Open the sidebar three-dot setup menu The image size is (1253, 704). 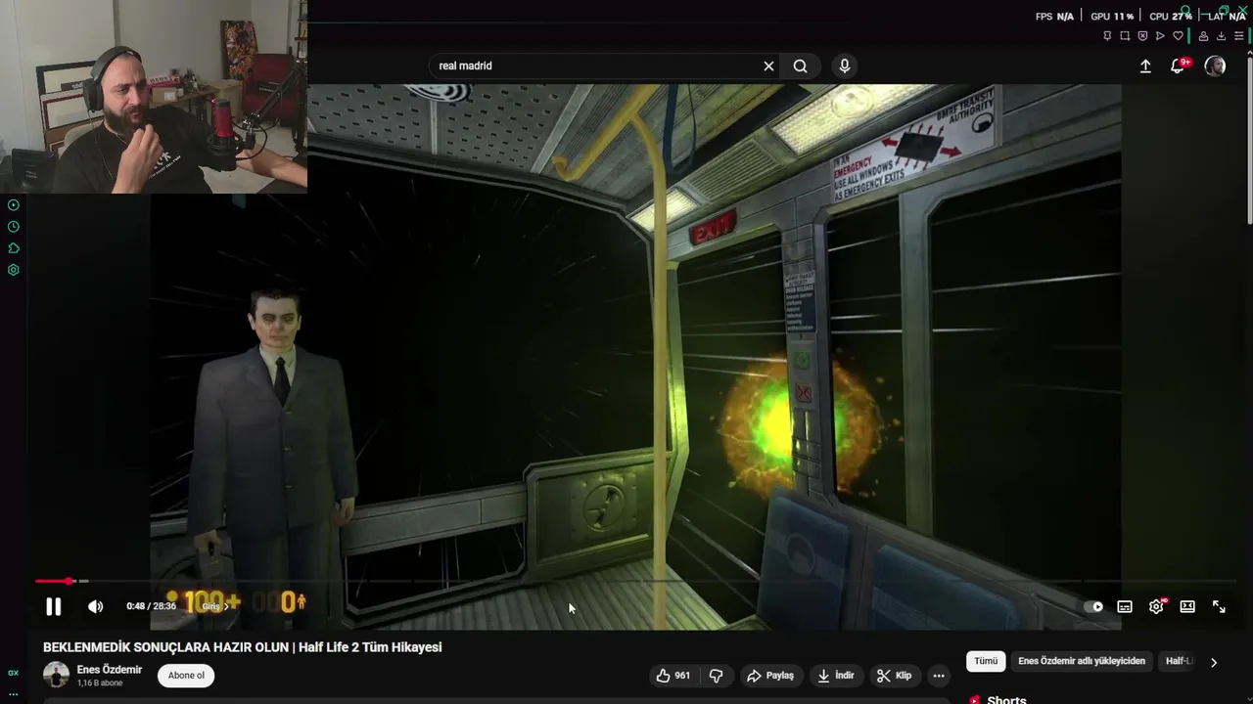(x=14, y=695)
